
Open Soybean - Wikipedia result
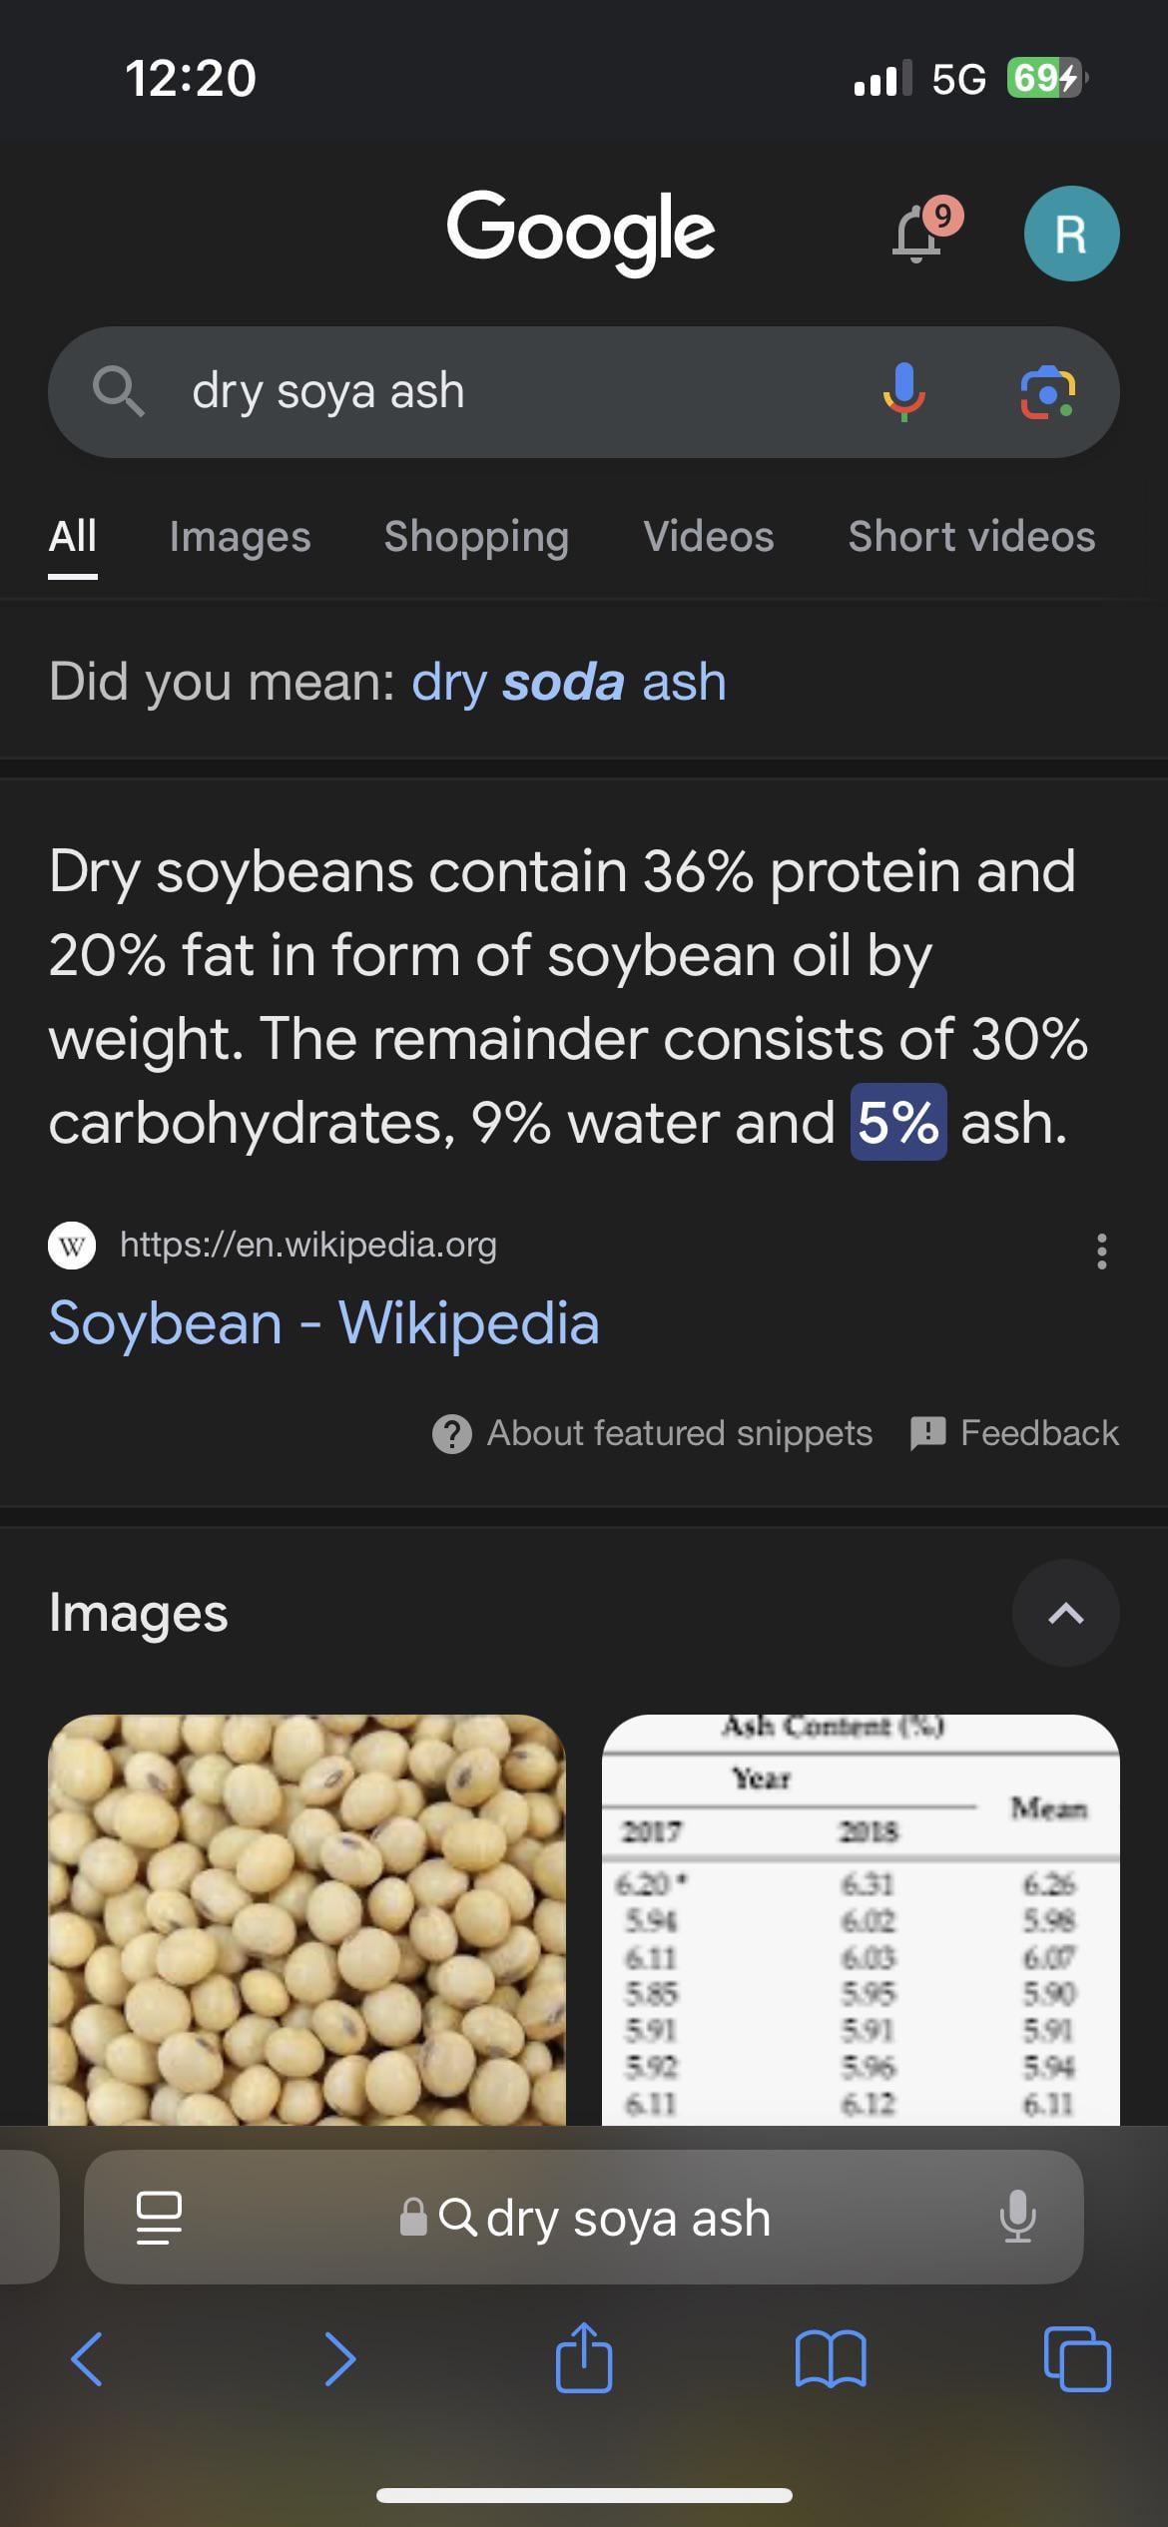click(323, 1323)
